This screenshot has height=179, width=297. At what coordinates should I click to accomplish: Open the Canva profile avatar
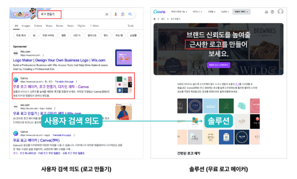click(281, 12)
